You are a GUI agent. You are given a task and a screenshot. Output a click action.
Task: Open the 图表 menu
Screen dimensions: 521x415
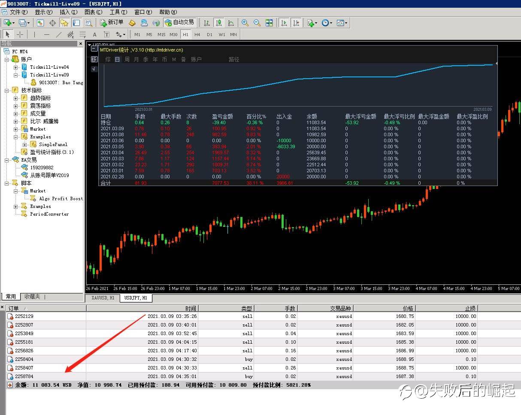94,12
